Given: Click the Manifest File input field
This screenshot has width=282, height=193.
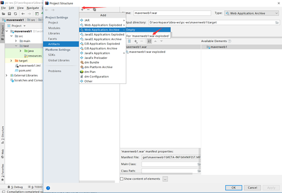Looking at the screenshot, I should click(171, 157).
